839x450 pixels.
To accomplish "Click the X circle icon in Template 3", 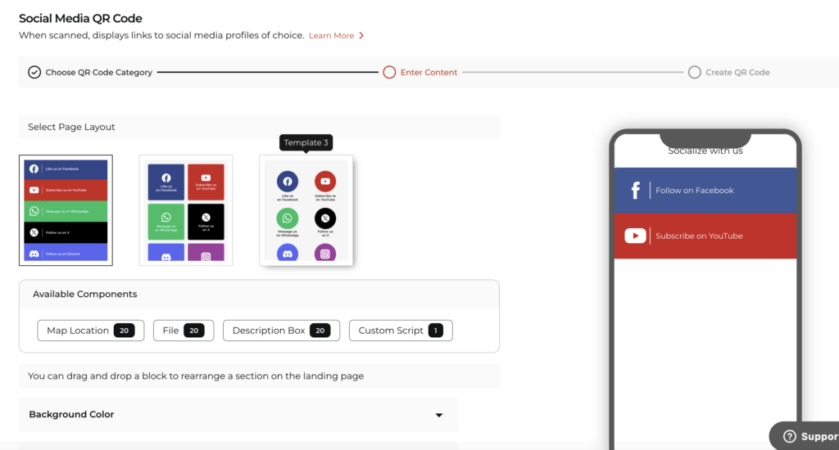I will tap(324, 218).
